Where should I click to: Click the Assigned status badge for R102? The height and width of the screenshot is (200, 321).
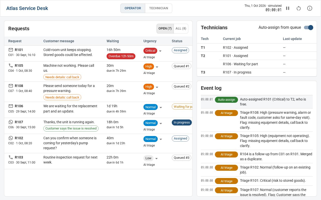pos(180,138)
